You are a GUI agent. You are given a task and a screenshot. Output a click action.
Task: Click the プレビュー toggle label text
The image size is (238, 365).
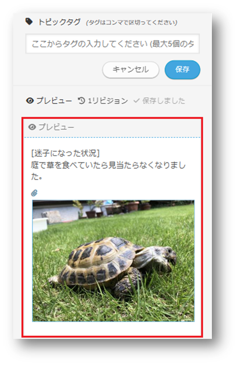coord(54,101)
